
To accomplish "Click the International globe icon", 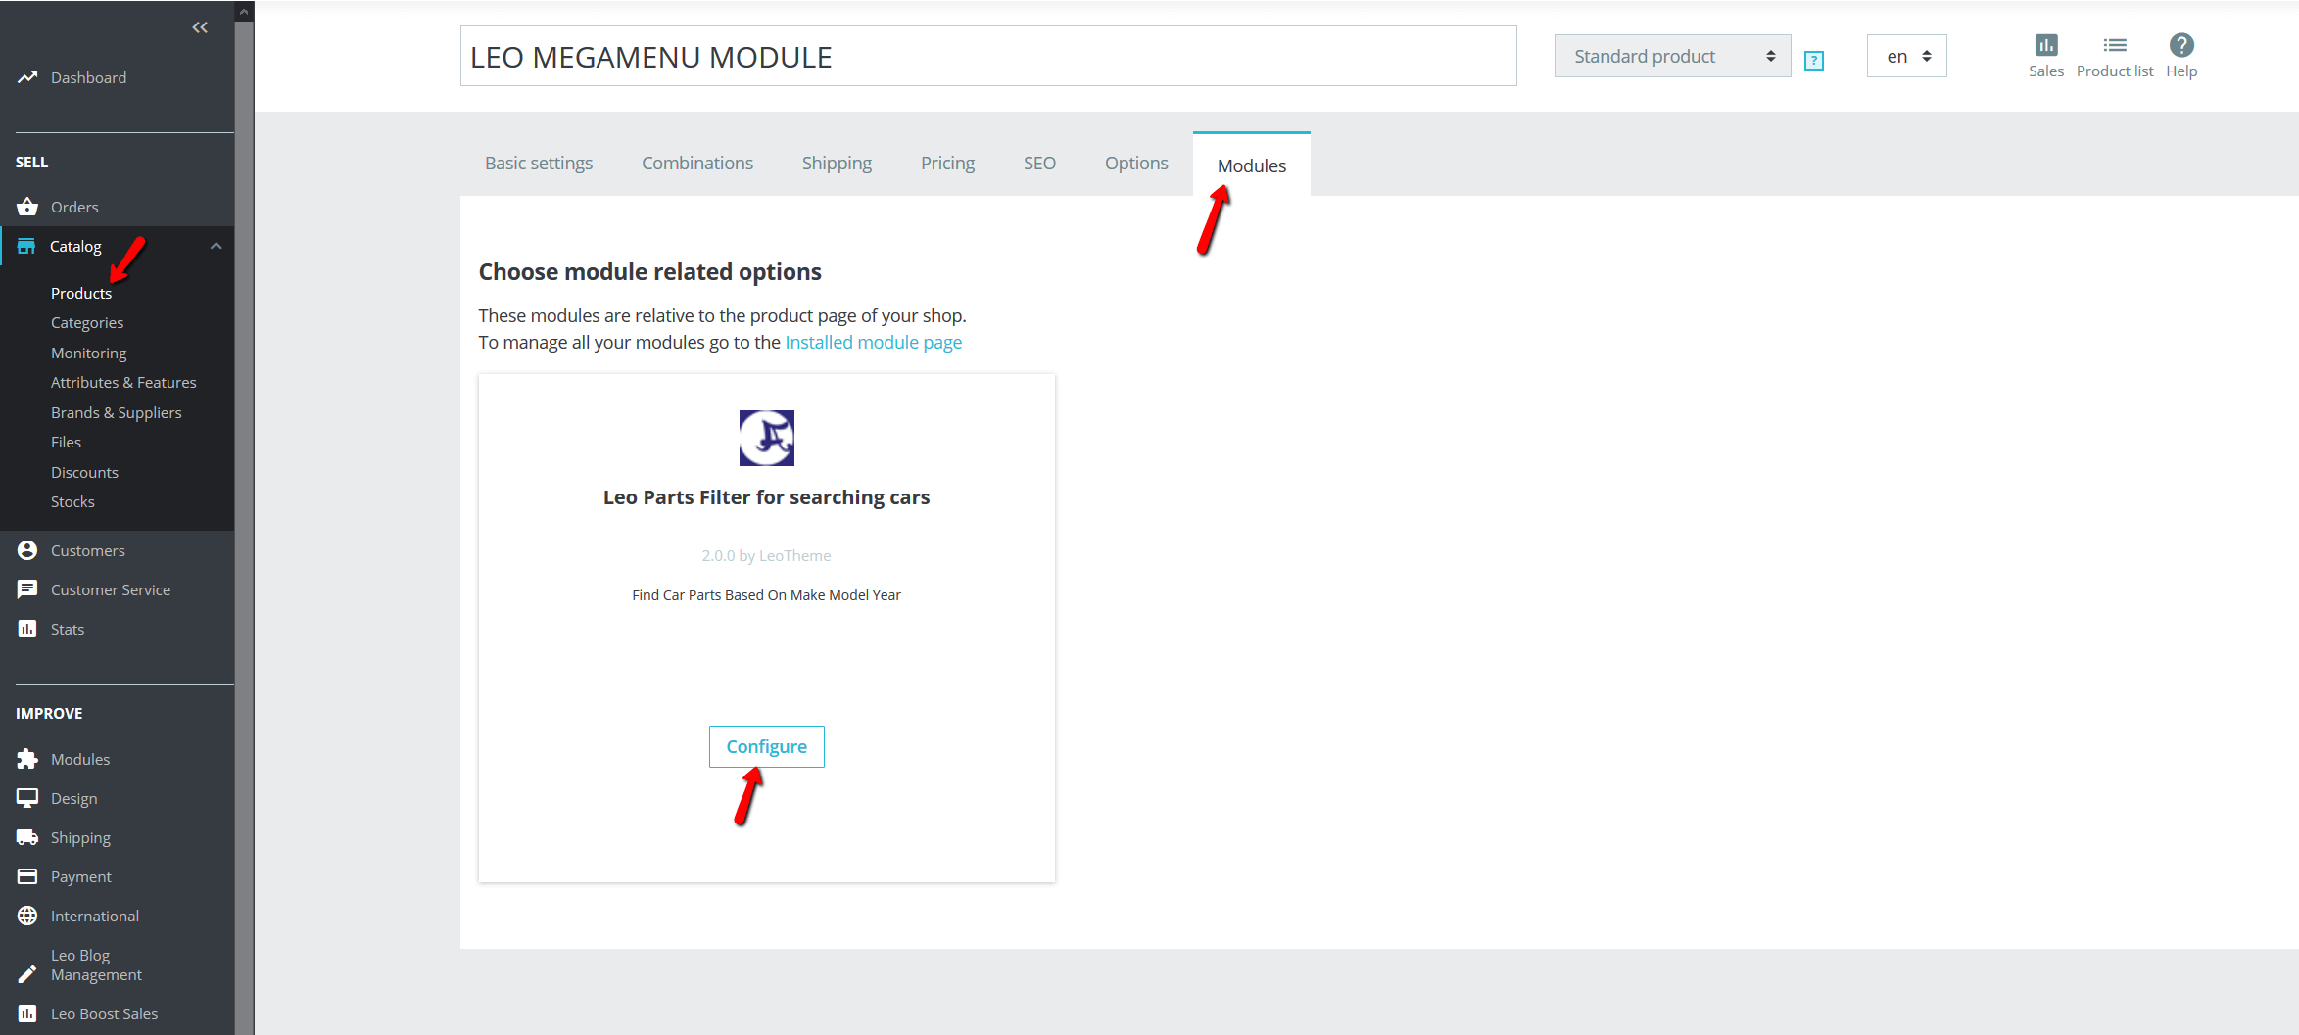I will point(27,916).
